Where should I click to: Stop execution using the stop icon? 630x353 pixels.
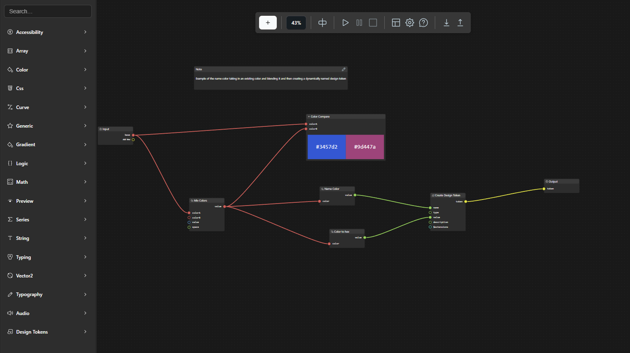[373, 23]
